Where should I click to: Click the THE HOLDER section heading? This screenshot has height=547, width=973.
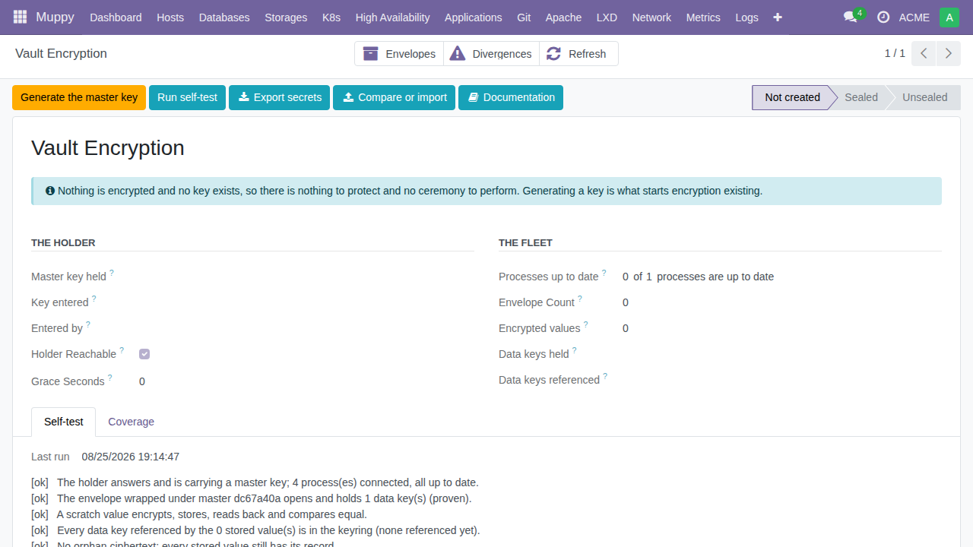(63, 242)
